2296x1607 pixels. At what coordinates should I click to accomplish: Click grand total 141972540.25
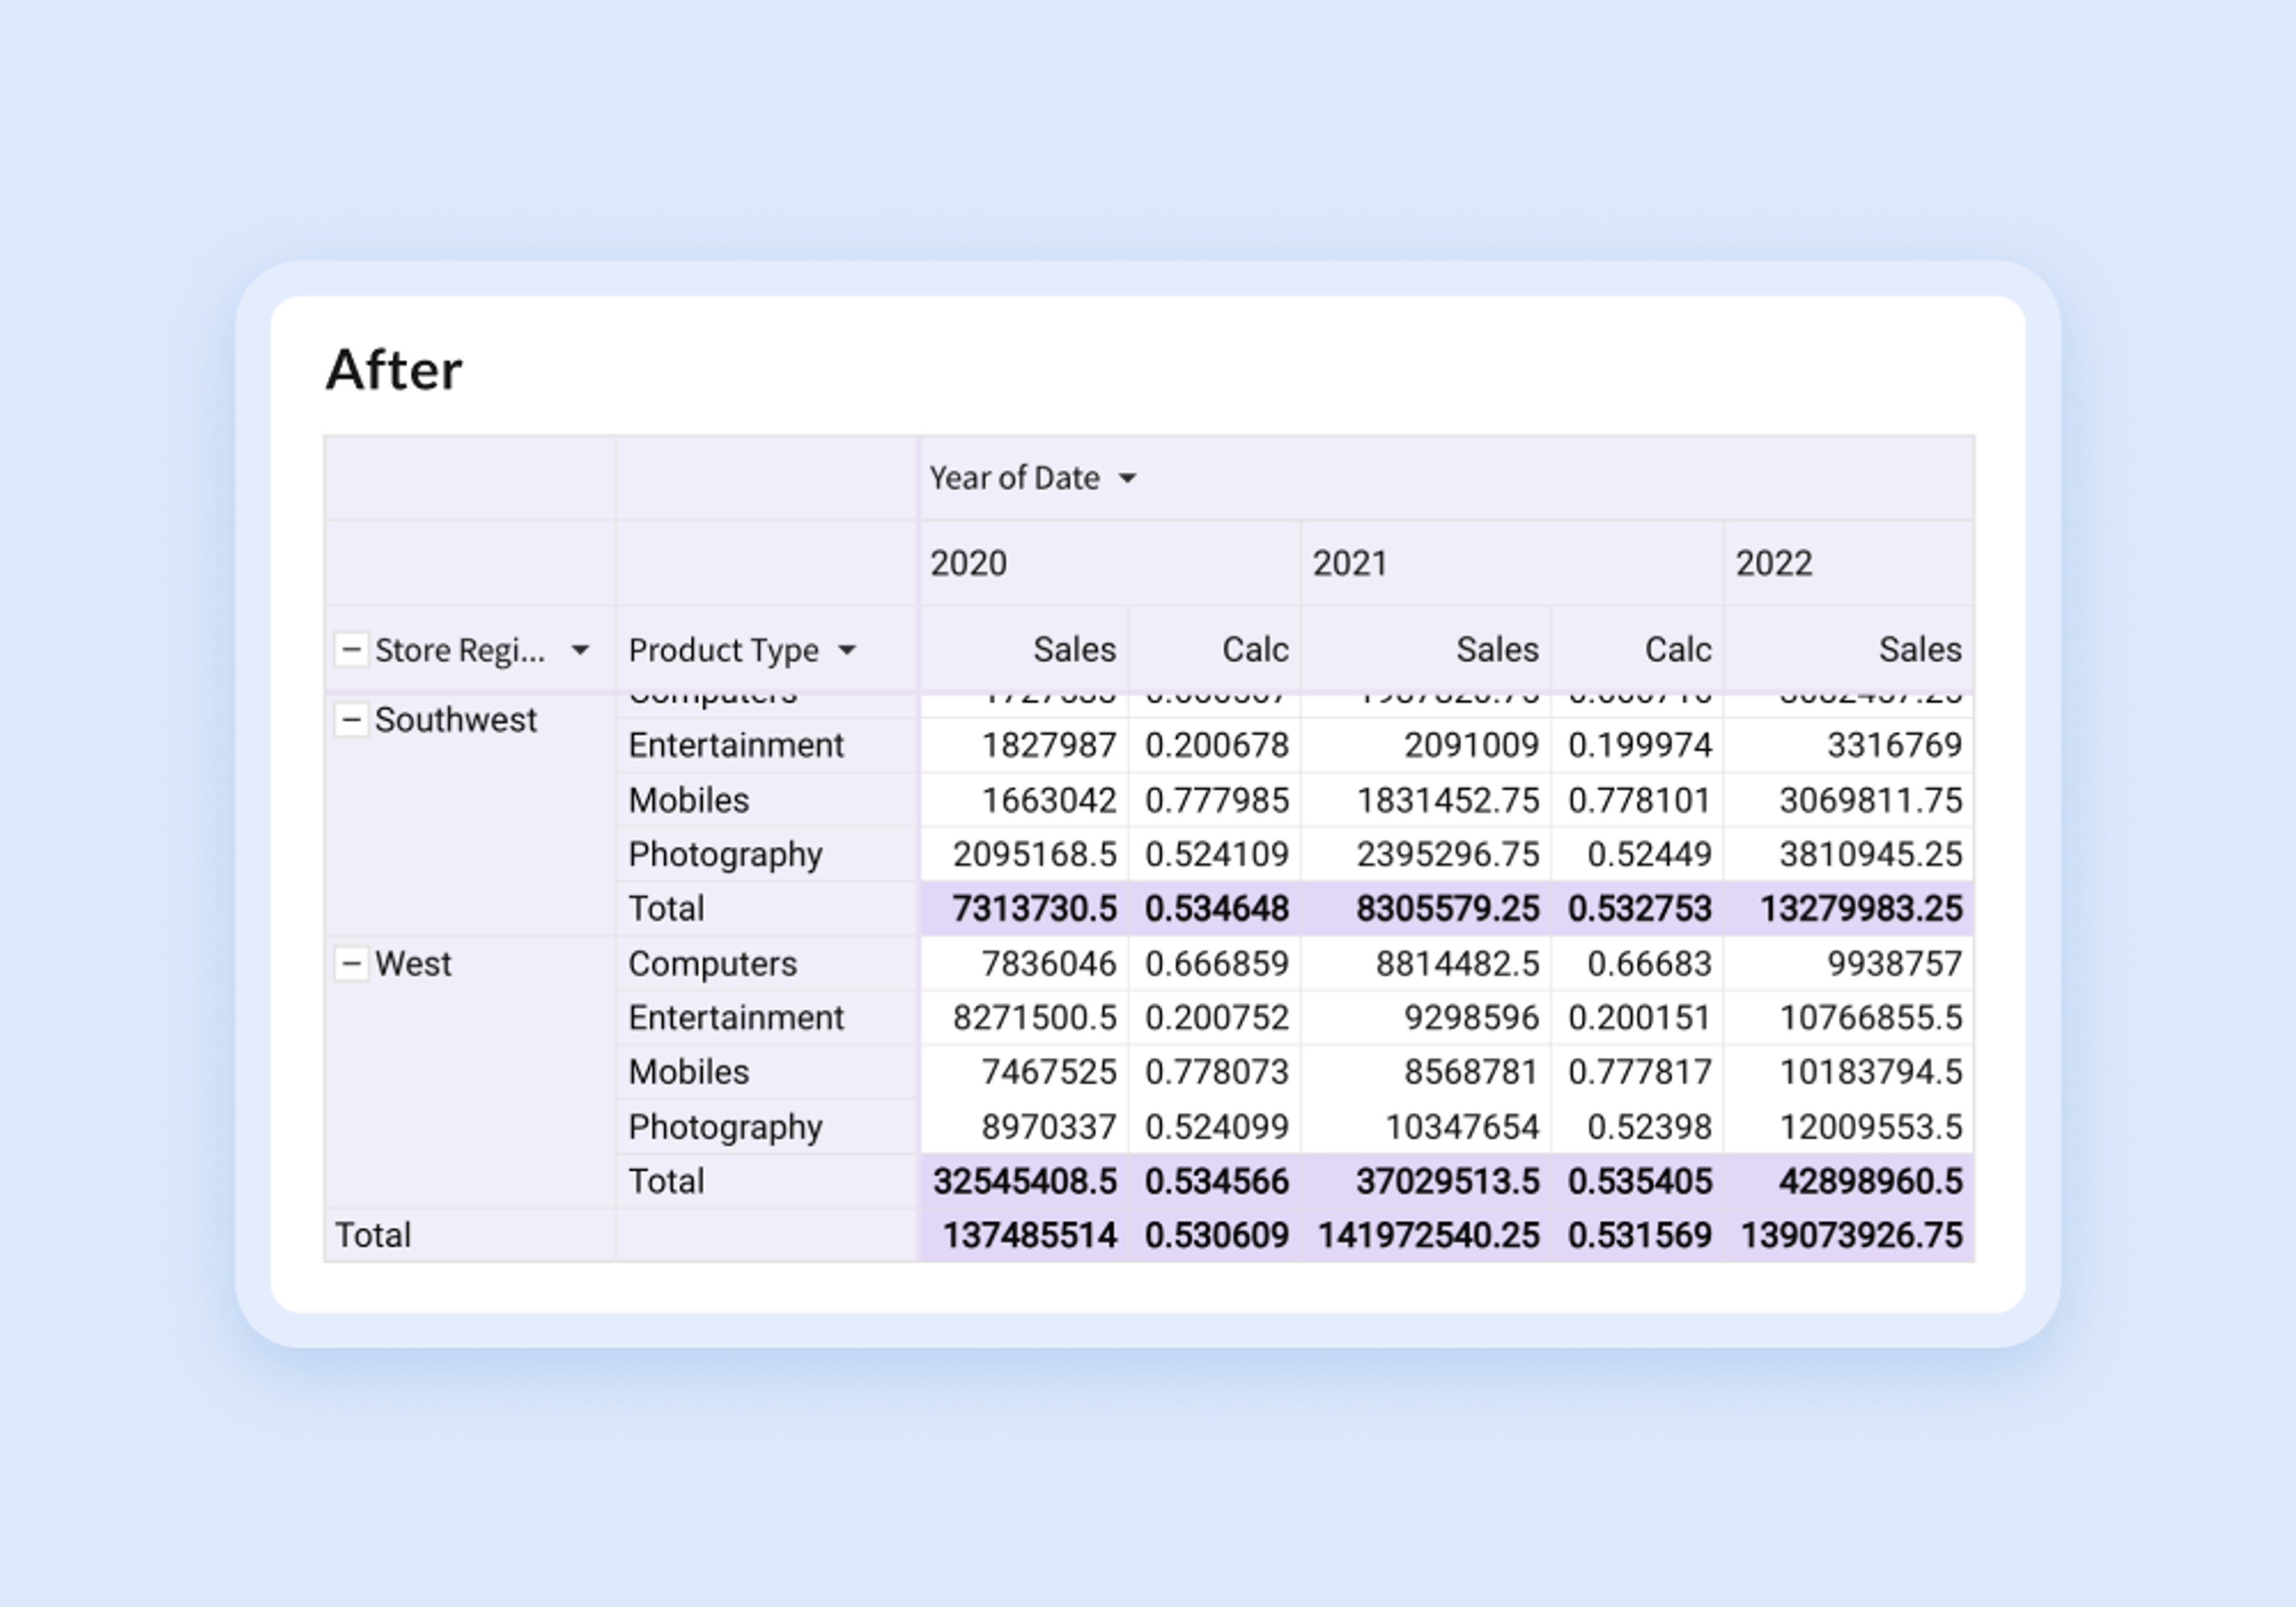(1428, 1235)
